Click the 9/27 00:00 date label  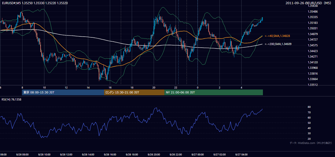197,155
